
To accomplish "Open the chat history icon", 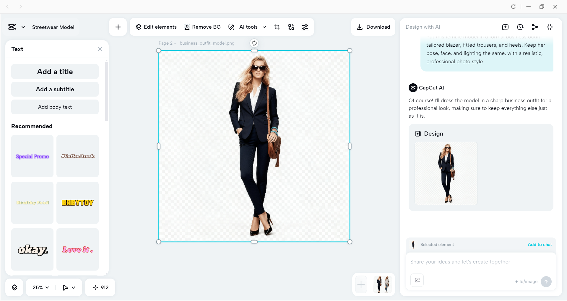I will (520, 27).
